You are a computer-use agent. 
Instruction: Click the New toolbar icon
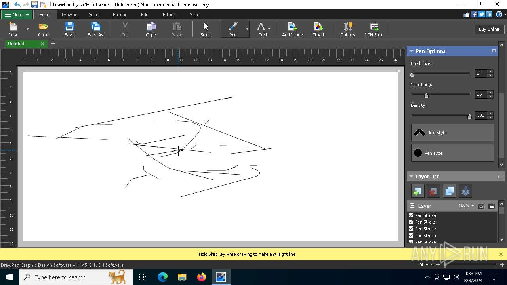[13, 29]
